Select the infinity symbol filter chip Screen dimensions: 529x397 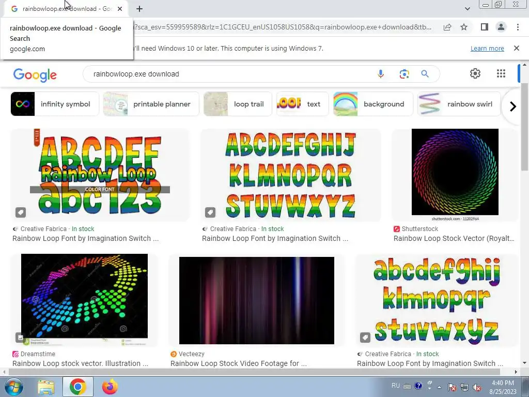55,104
